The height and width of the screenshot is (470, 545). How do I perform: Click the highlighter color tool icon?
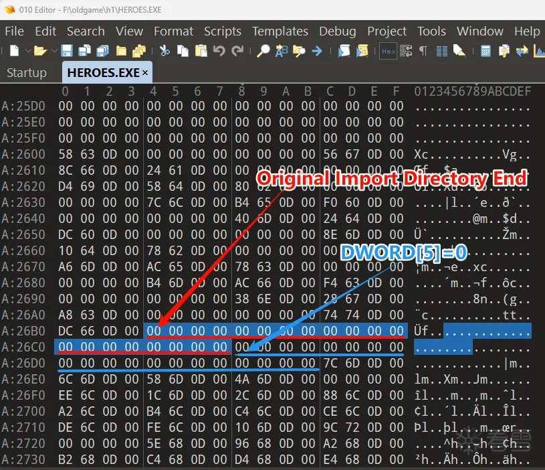[x=459, y=51]
